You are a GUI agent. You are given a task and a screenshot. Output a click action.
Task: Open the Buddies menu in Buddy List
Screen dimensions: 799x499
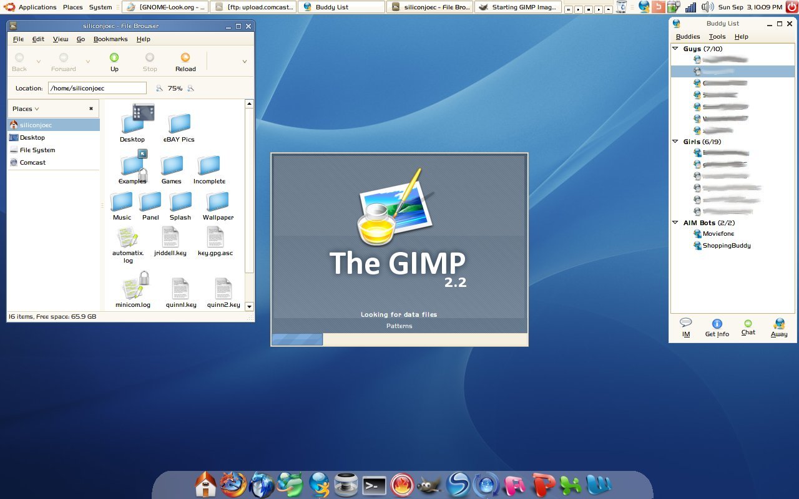pos(688,37)
